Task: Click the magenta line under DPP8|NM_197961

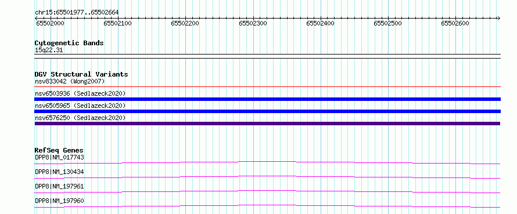Action: click(267, 191)
